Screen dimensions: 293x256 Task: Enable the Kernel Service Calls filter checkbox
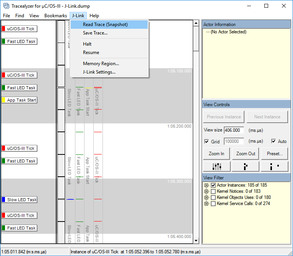click(213, 204)
